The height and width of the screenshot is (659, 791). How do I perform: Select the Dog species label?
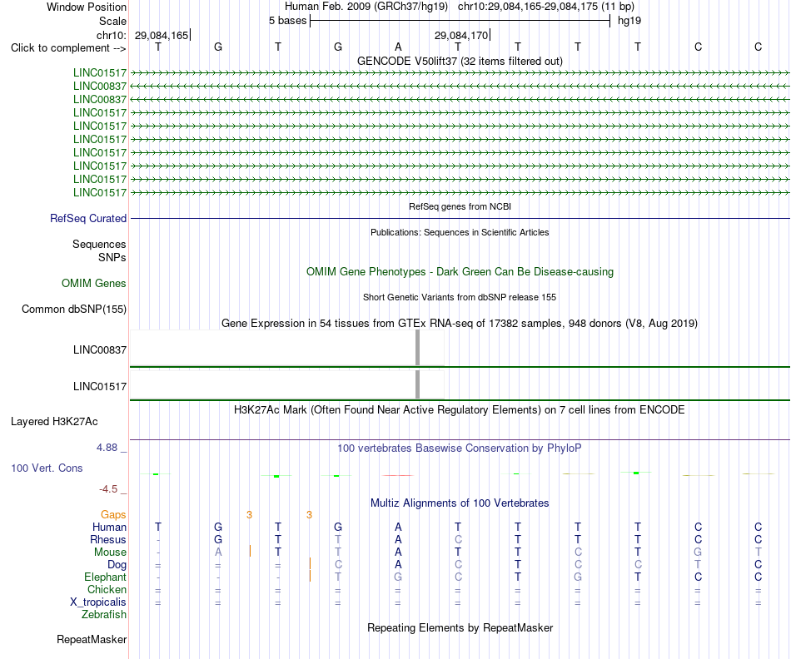(117, 565)
